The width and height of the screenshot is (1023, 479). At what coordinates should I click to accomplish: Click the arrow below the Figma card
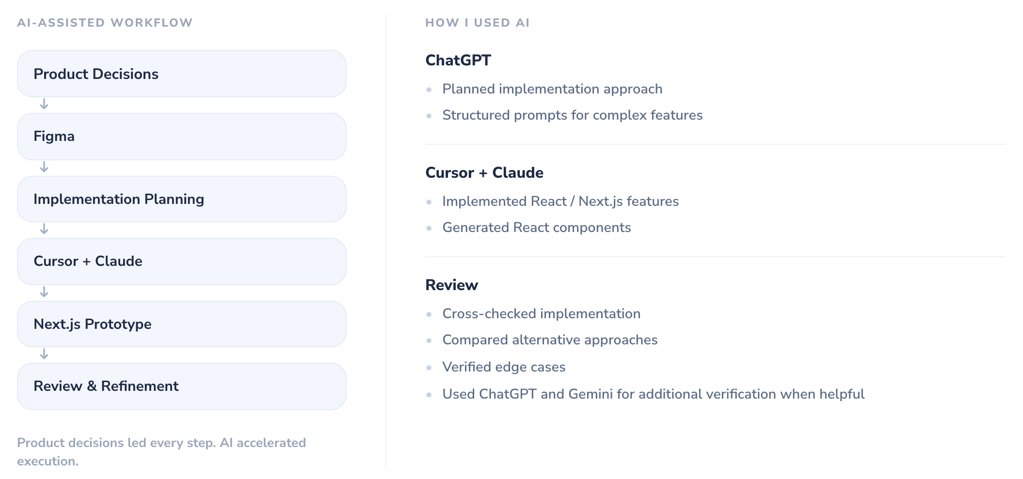[x=44, y=167]
